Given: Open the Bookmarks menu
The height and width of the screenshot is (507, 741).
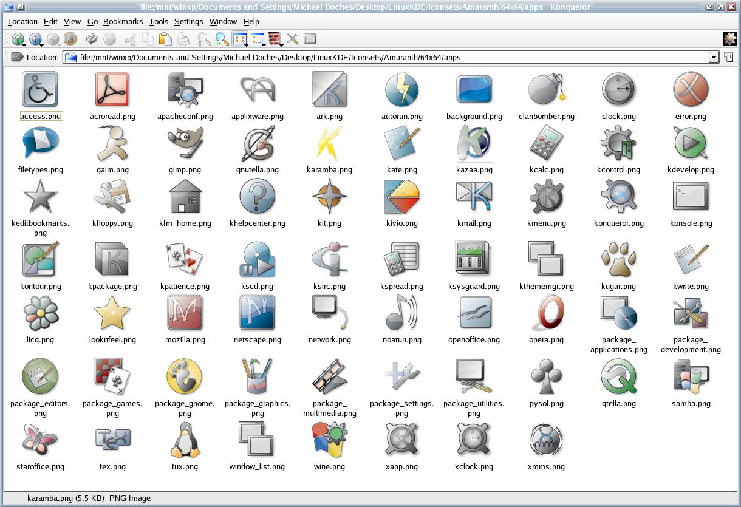Looking at the screenshot, I should click(123, 21).
